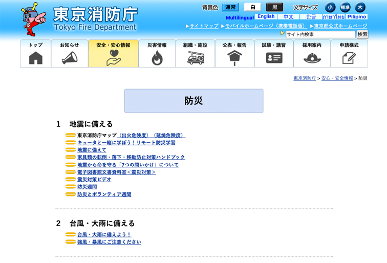387x263 pixels.
Task: Open お知らせ megaphone icon
Action: point(70,58)
